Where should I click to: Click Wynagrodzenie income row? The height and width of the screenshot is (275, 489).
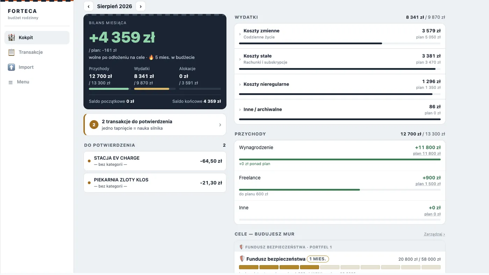click(340, 155)
